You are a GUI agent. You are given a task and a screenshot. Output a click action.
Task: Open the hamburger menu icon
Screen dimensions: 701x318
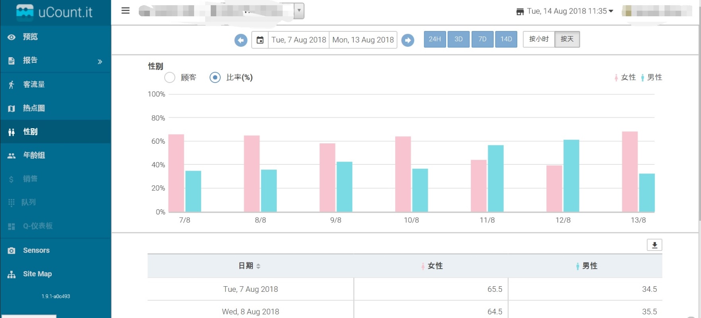tap(126, 11)
